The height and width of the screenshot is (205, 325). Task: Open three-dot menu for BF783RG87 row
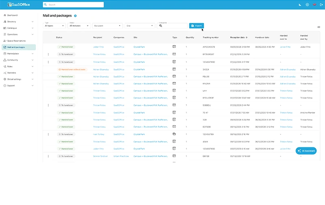click(x=48, y=54)
